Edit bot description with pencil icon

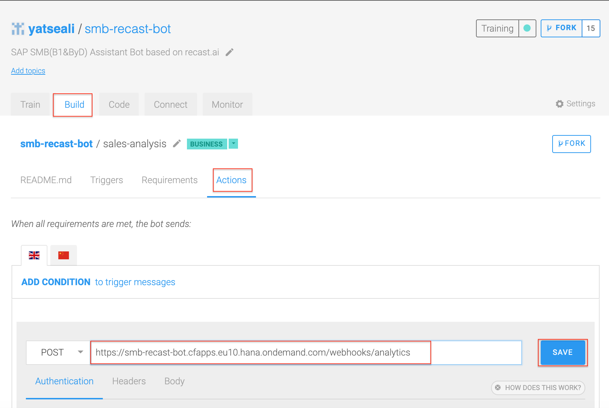coord(229,52)
